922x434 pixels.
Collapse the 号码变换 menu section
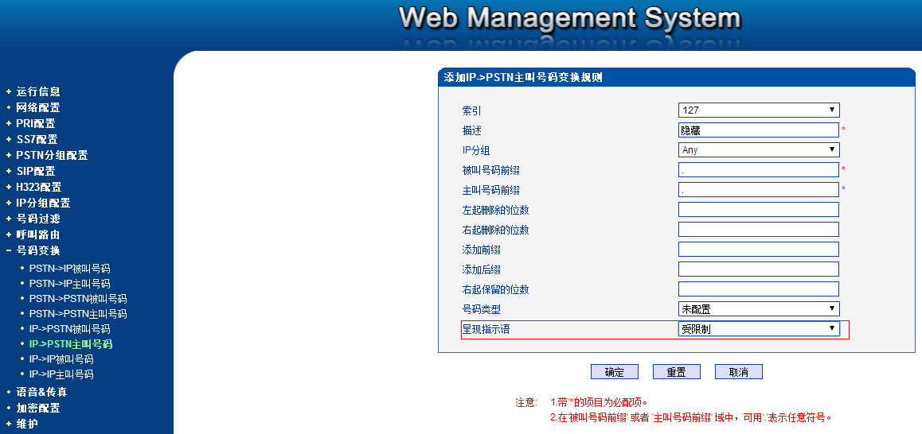pyautogui.click(x=37, y=250)
